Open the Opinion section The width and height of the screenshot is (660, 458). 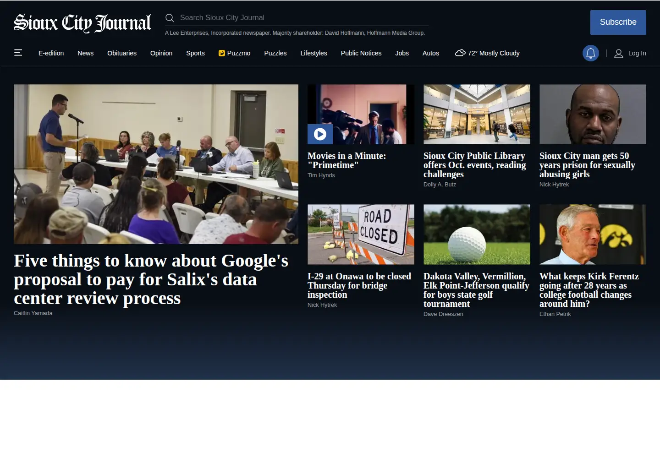161,53
